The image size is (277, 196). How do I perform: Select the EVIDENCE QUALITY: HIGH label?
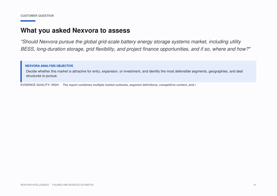pos(39,85)
